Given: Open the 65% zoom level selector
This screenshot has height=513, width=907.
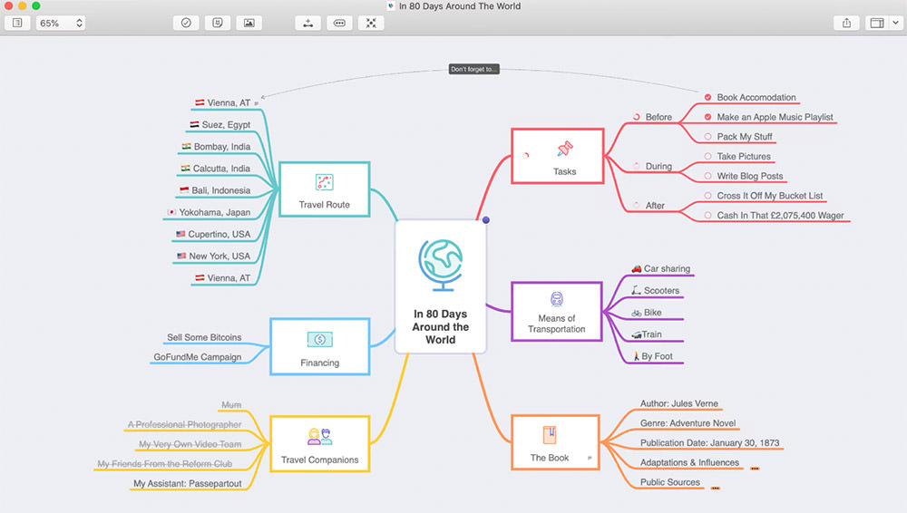Looking at the screenshot, I should [x=61, y=24].
